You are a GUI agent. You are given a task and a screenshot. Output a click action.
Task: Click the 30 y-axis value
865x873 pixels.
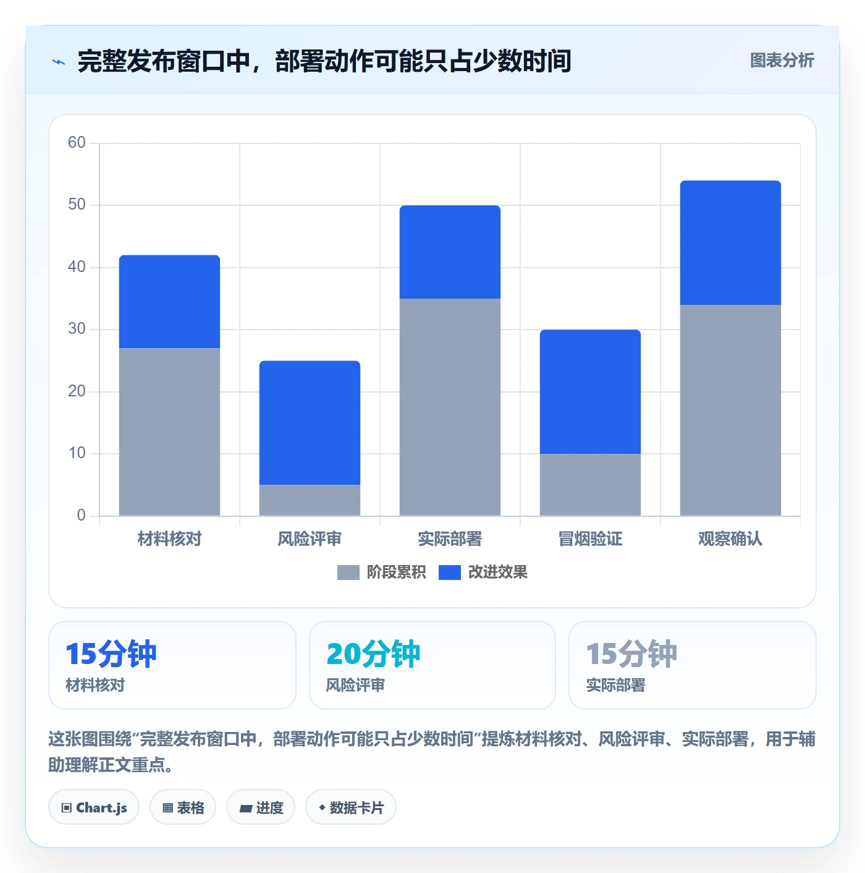[77, 329]
